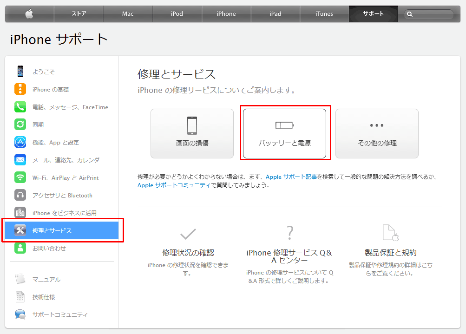
Task: Open サポートコミュニティ in the sidebar
Action: pyautogui.click(x=60, y=314)
